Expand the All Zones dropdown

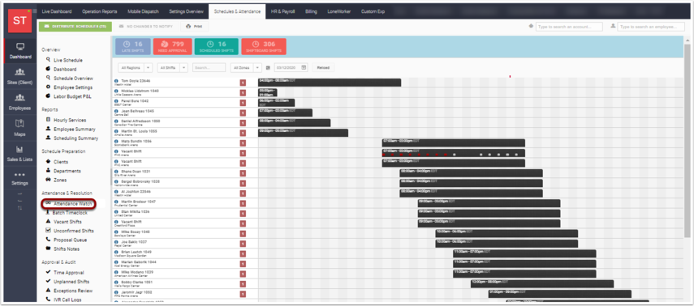point(246,67)
